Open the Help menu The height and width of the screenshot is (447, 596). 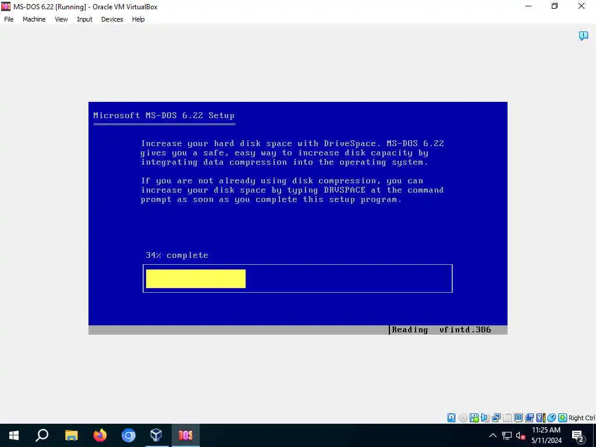coord(138,19)
